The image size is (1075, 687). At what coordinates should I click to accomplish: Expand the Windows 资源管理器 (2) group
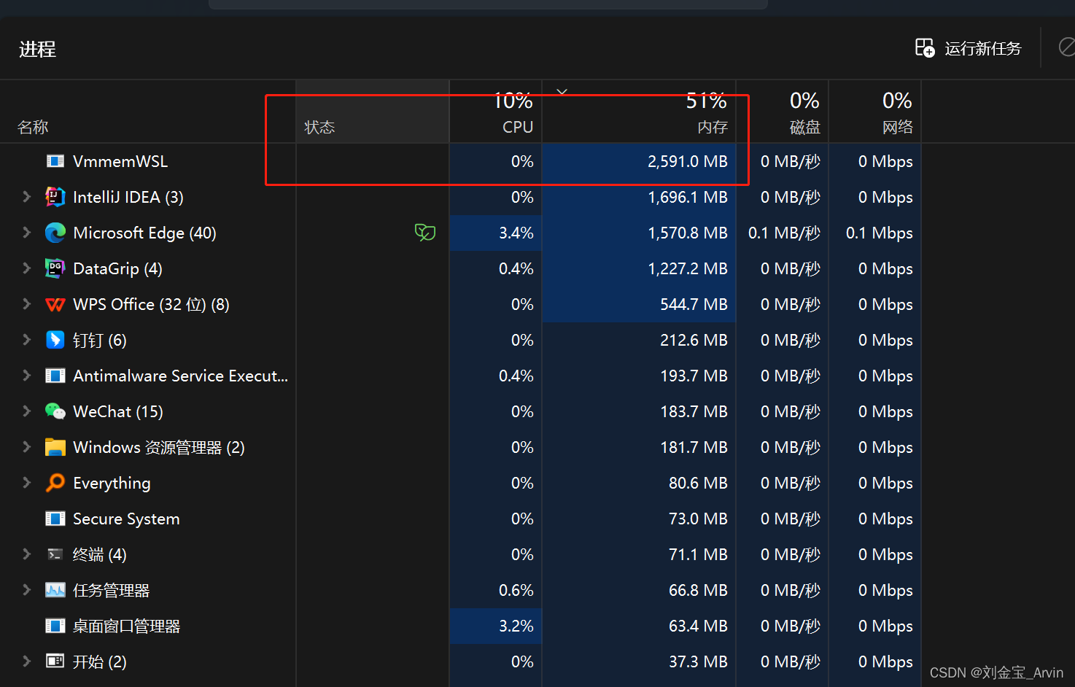click(x=27, y=446)
